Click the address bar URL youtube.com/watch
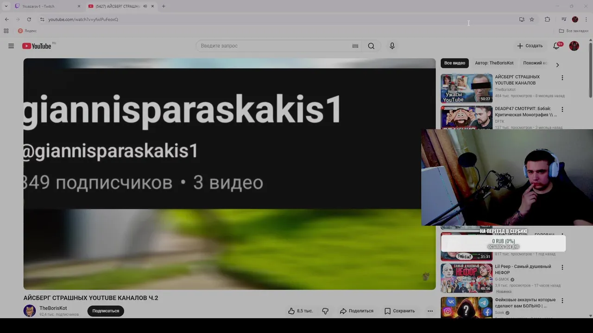This screenshot has height=333, width=593. click(x=83, y=19)
